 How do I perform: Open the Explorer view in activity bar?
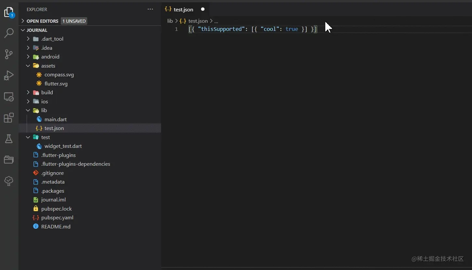[x=9, y=13]
